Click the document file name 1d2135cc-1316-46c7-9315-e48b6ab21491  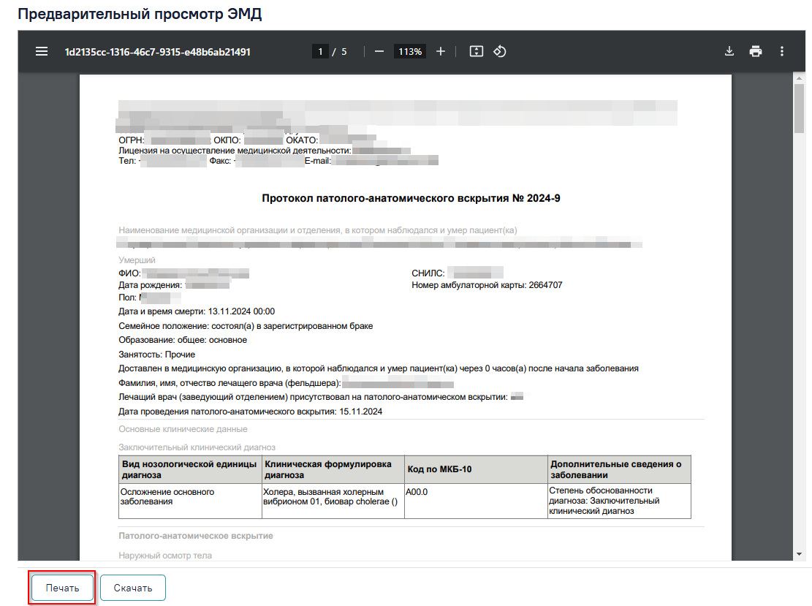(x=157, y=52)
